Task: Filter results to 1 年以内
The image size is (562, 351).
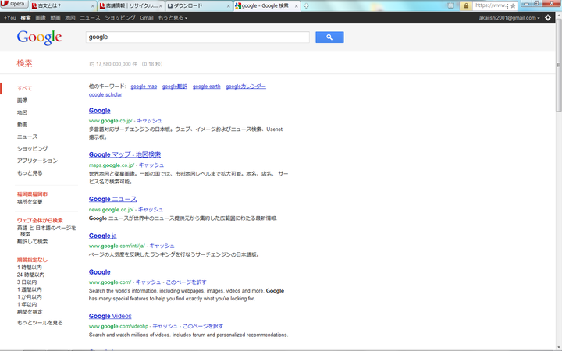Action: [x=27, y=304]
